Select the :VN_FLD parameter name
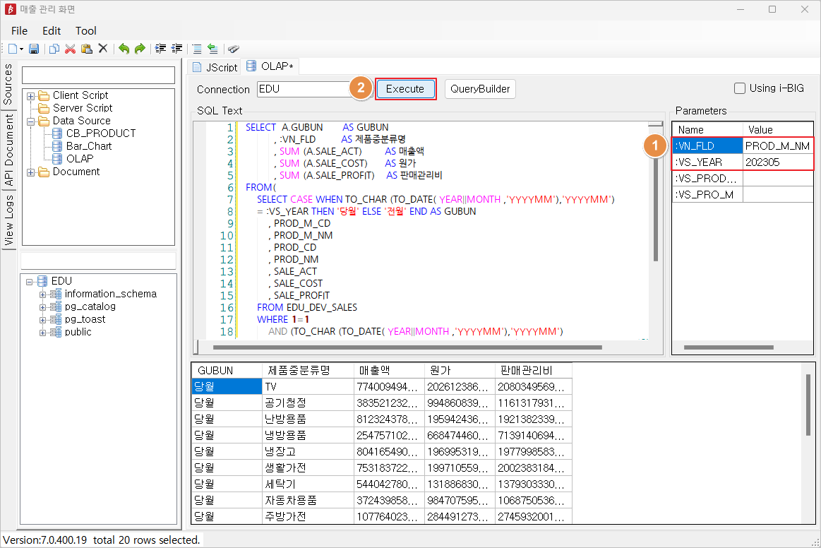 707,146
